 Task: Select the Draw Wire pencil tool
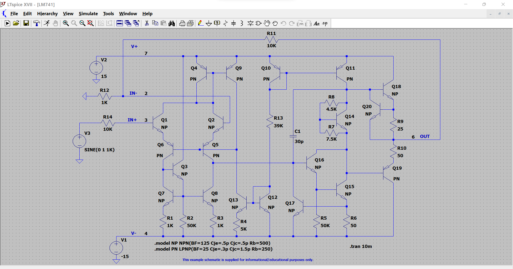[x=201, y=23]
